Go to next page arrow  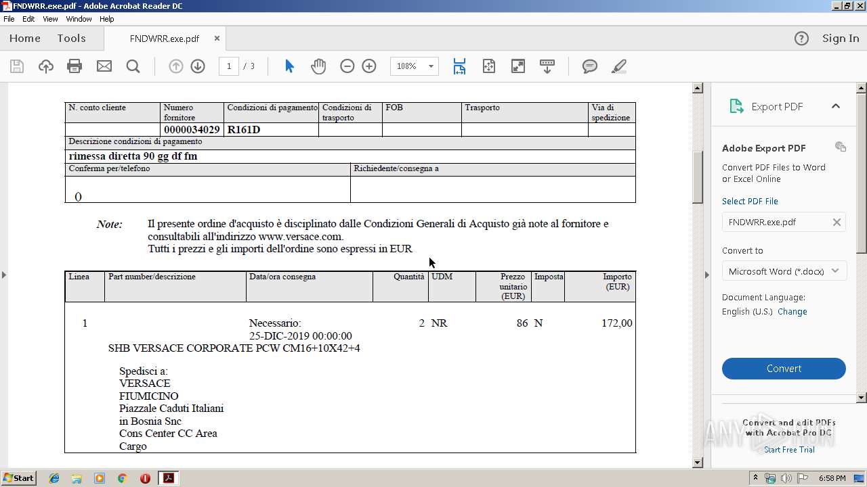coord(198,66)
